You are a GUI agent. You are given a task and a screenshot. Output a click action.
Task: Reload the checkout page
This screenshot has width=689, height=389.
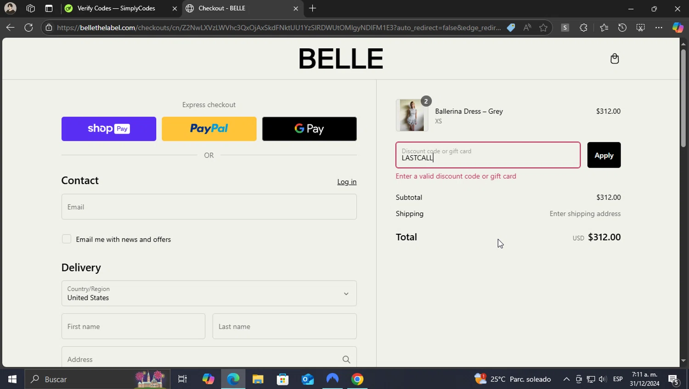[28, 28]
